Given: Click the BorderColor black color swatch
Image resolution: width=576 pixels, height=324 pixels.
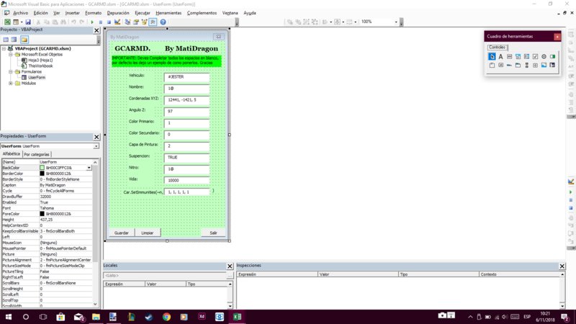Looking at the screenshot, I should [x=42, y=174].
